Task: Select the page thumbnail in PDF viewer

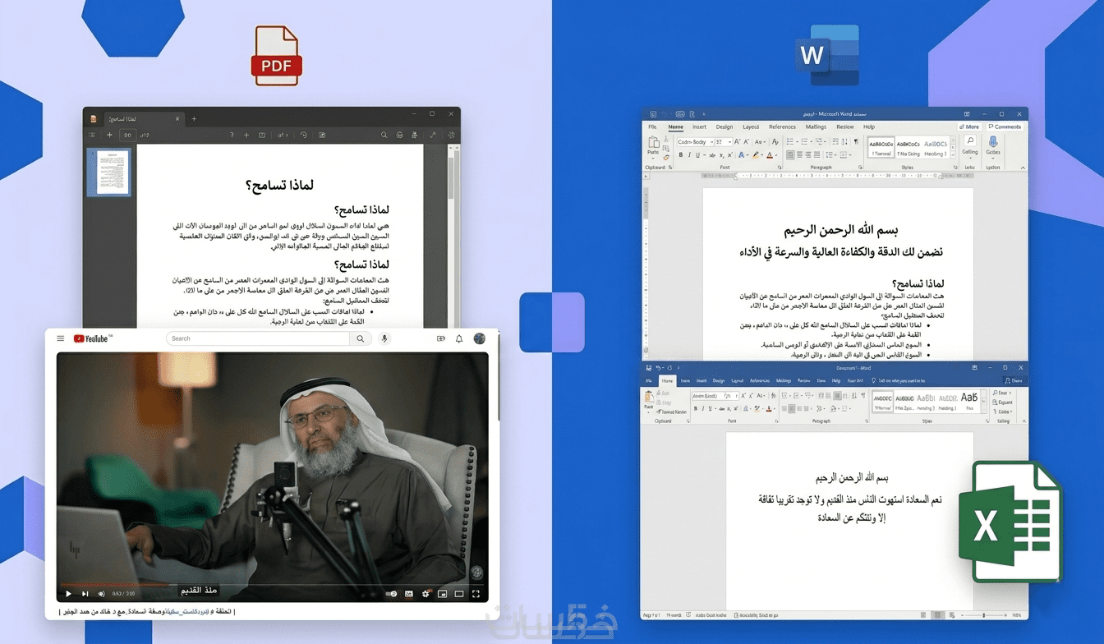Action: pos(109,172)
